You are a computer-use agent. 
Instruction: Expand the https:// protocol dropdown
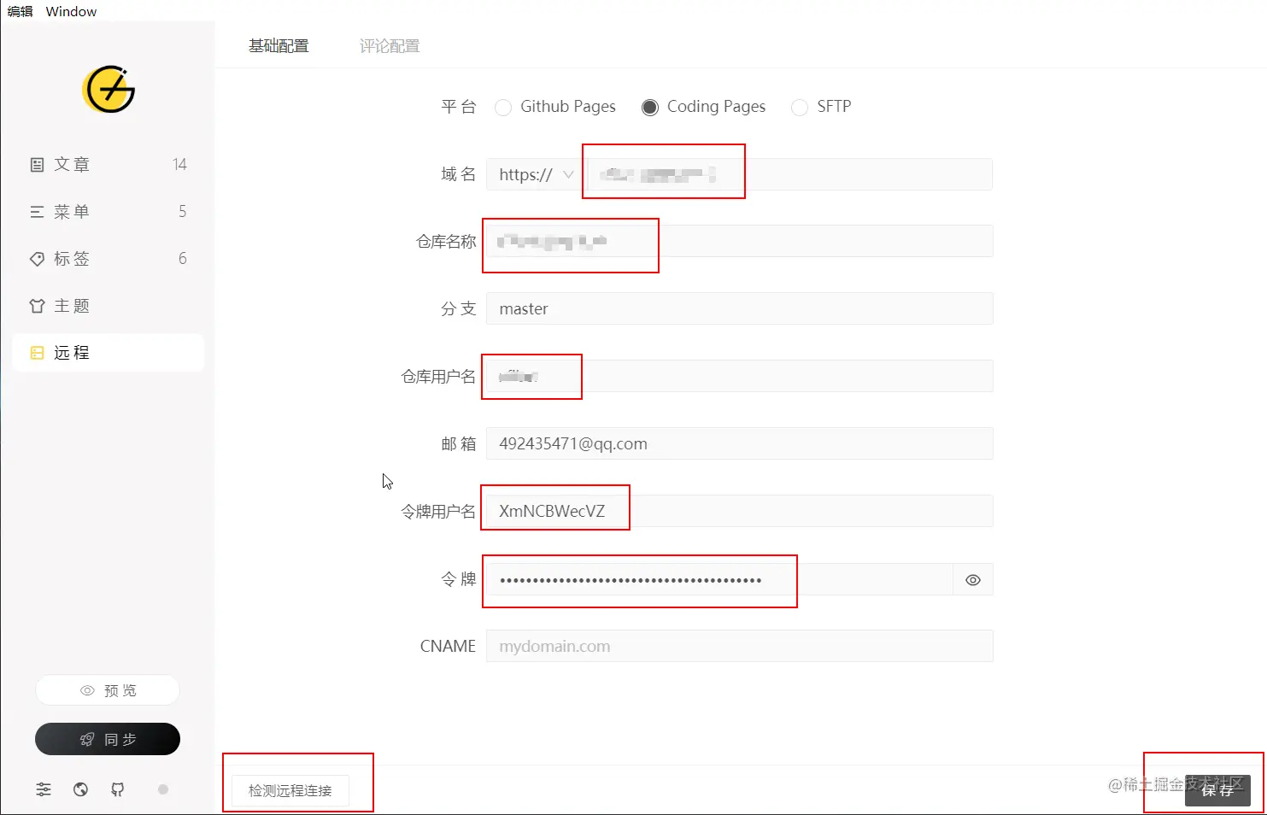pos(537,174)
